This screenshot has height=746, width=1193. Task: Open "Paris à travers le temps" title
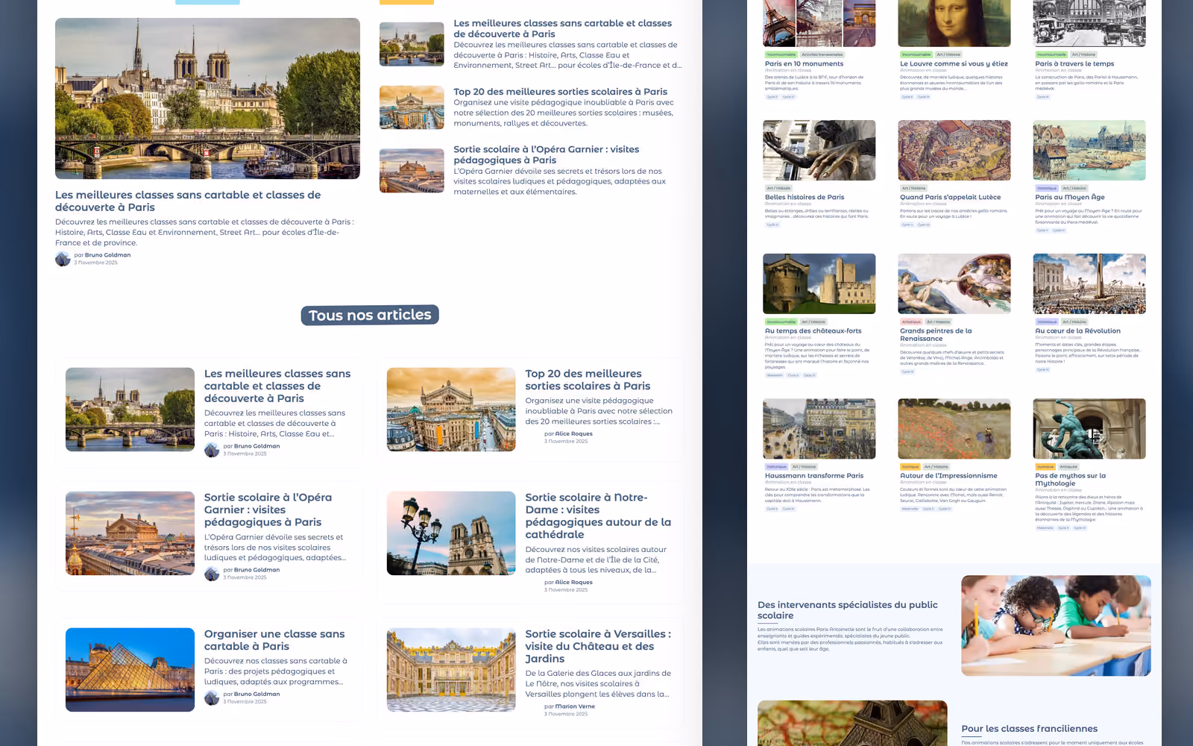[1074, 64]
